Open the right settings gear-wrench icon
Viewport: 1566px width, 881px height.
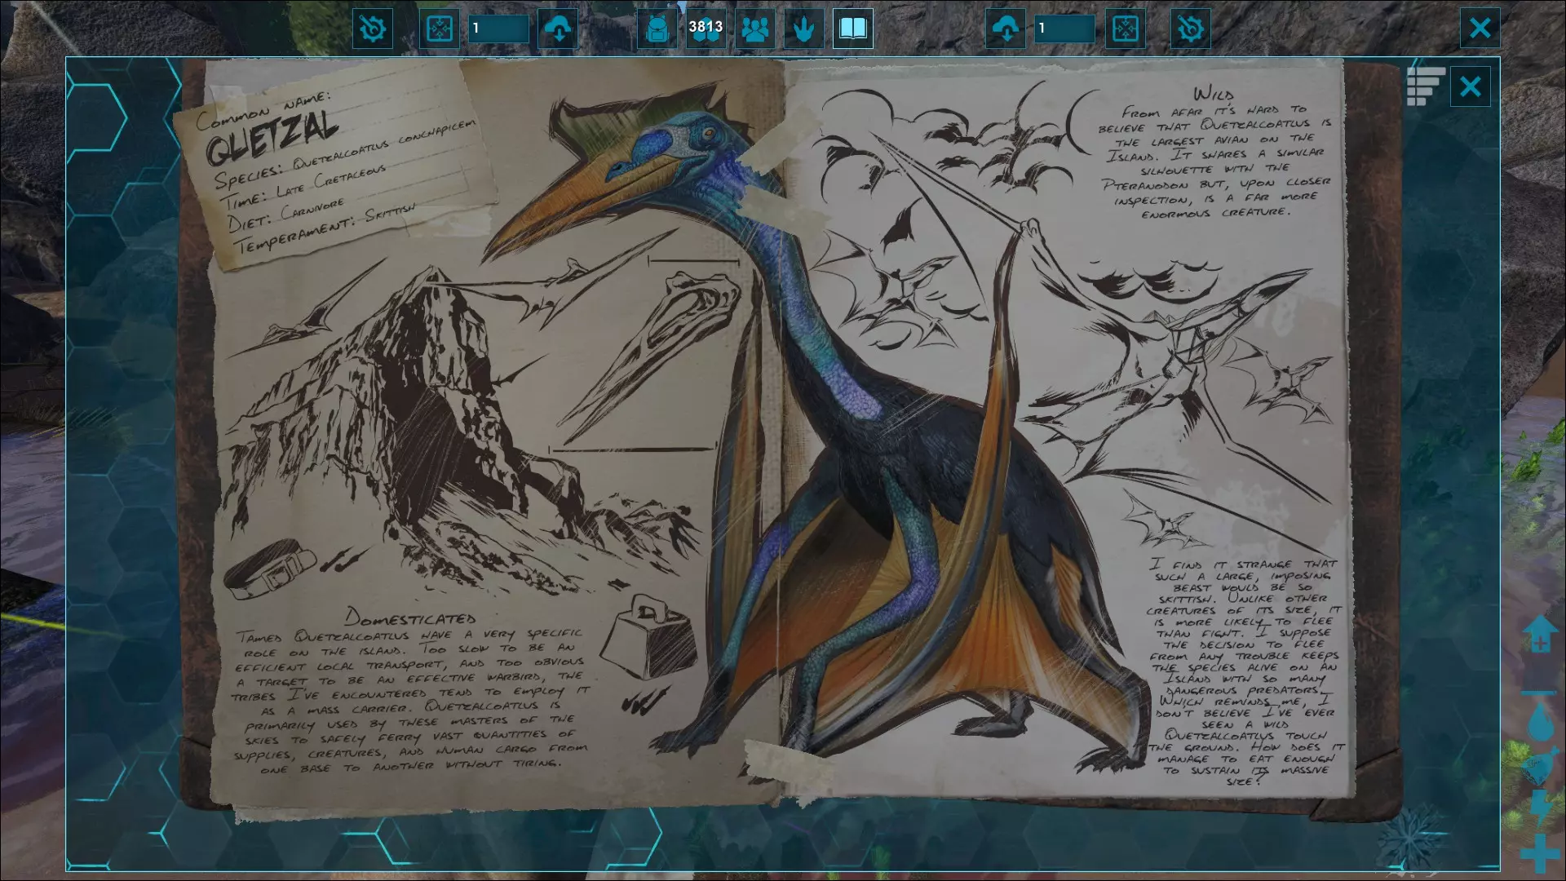point(1190,29)
